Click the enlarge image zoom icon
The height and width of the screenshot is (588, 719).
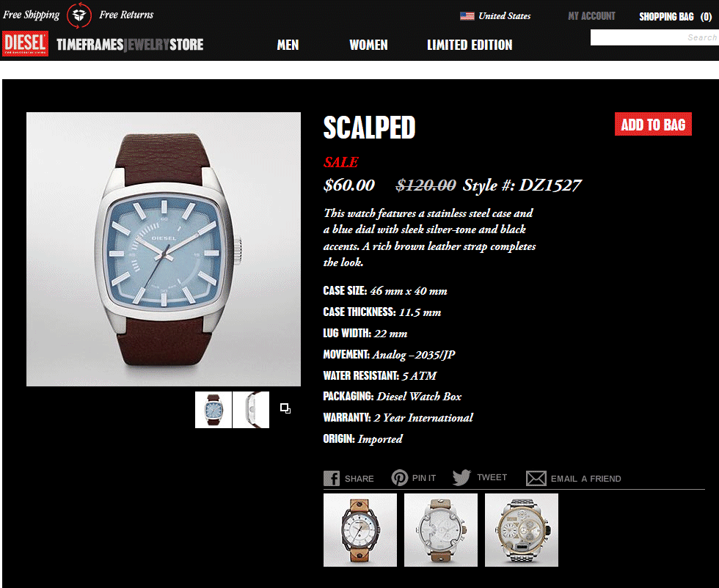tap(285, 408)
